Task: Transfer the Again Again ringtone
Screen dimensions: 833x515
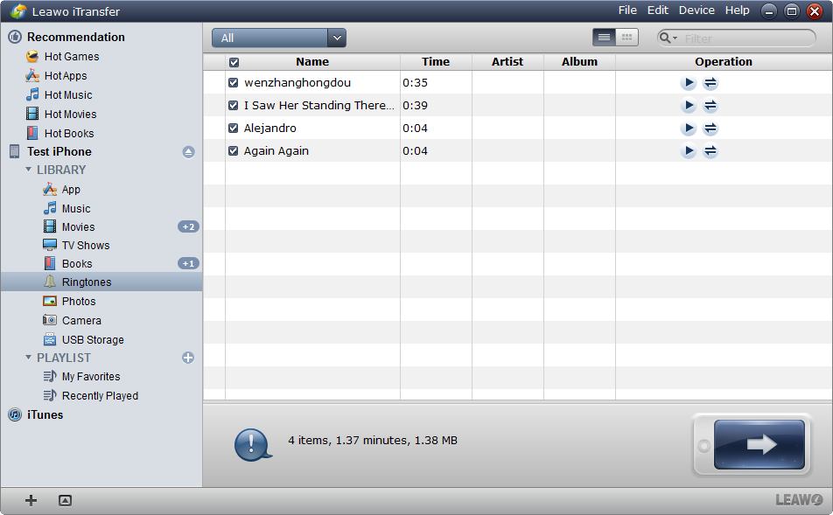Action: pyautogui.click(x=710, y=151)
